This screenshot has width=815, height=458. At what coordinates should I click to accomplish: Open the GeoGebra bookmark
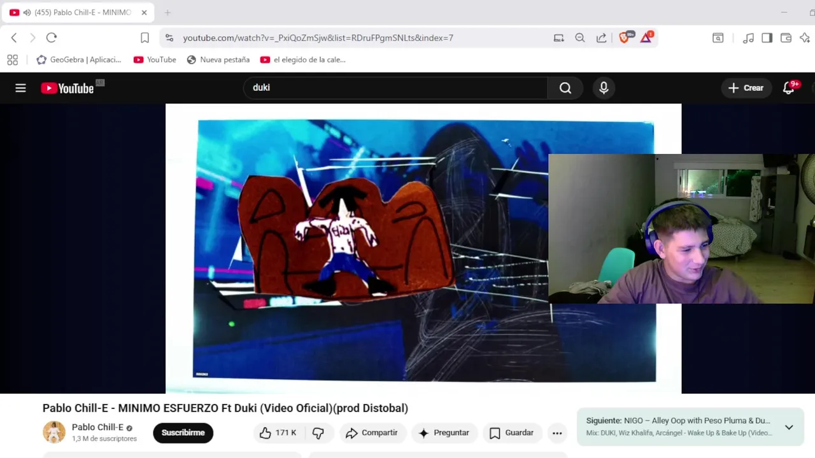tap(79, 60)
